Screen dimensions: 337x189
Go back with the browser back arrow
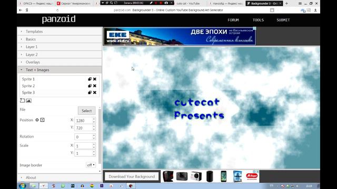21,10
